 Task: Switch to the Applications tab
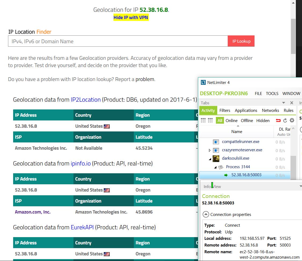click(246, 110)
